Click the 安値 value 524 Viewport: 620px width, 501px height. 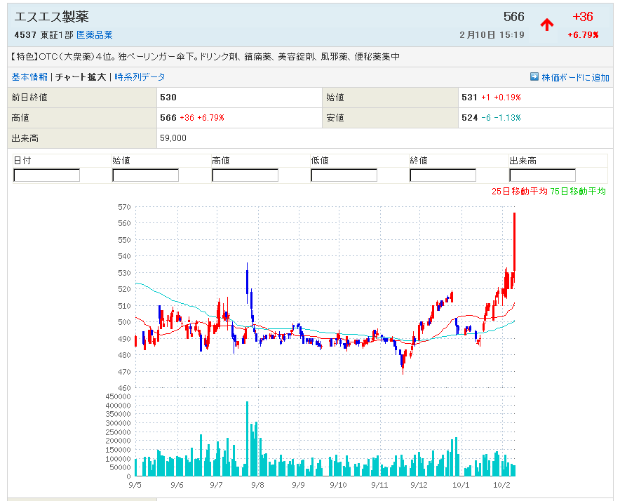tap(469, 118)
